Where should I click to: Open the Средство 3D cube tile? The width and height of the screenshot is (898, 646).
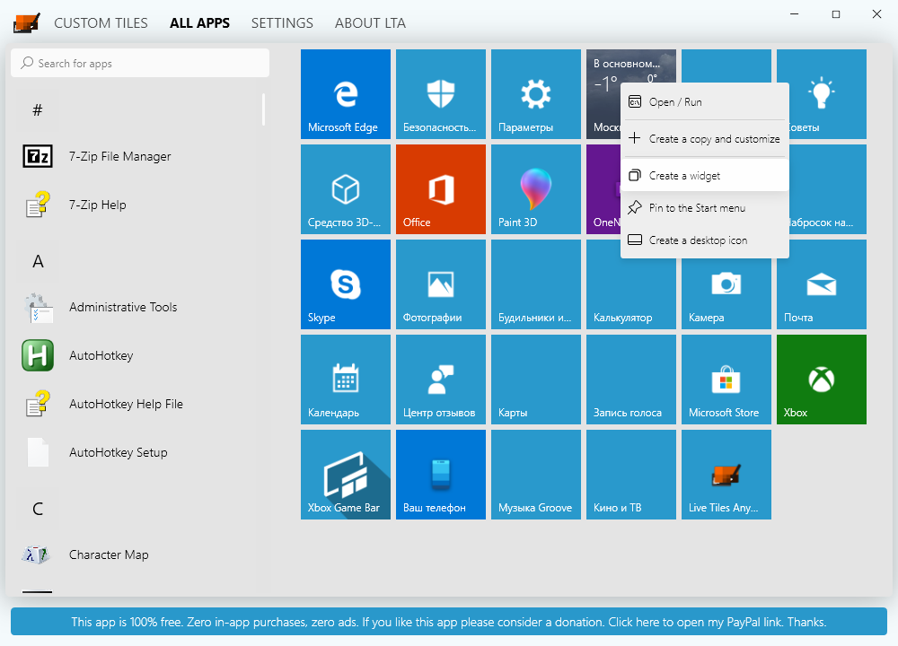[x=346, y=188]
